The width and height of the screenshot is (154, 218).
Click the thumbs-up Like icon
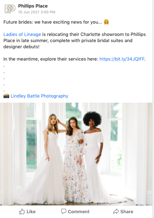22,211
